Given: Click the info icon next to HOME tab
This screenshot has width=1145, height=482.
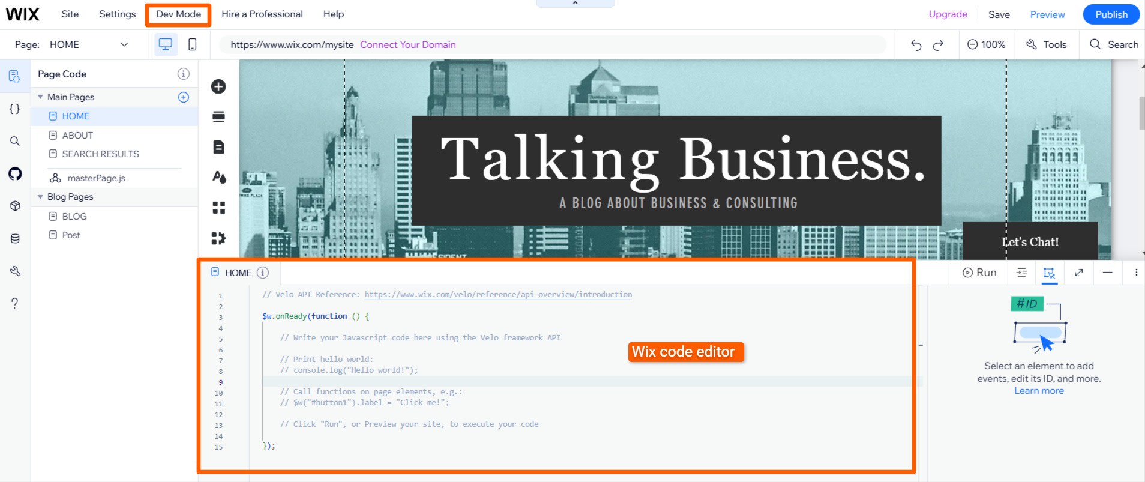Looking at the screenshot, I should (x=263, y=273).
